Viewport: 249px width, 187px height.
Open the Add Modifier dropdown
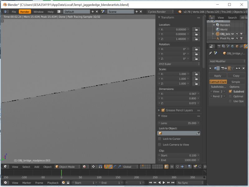tap(217, 61)
